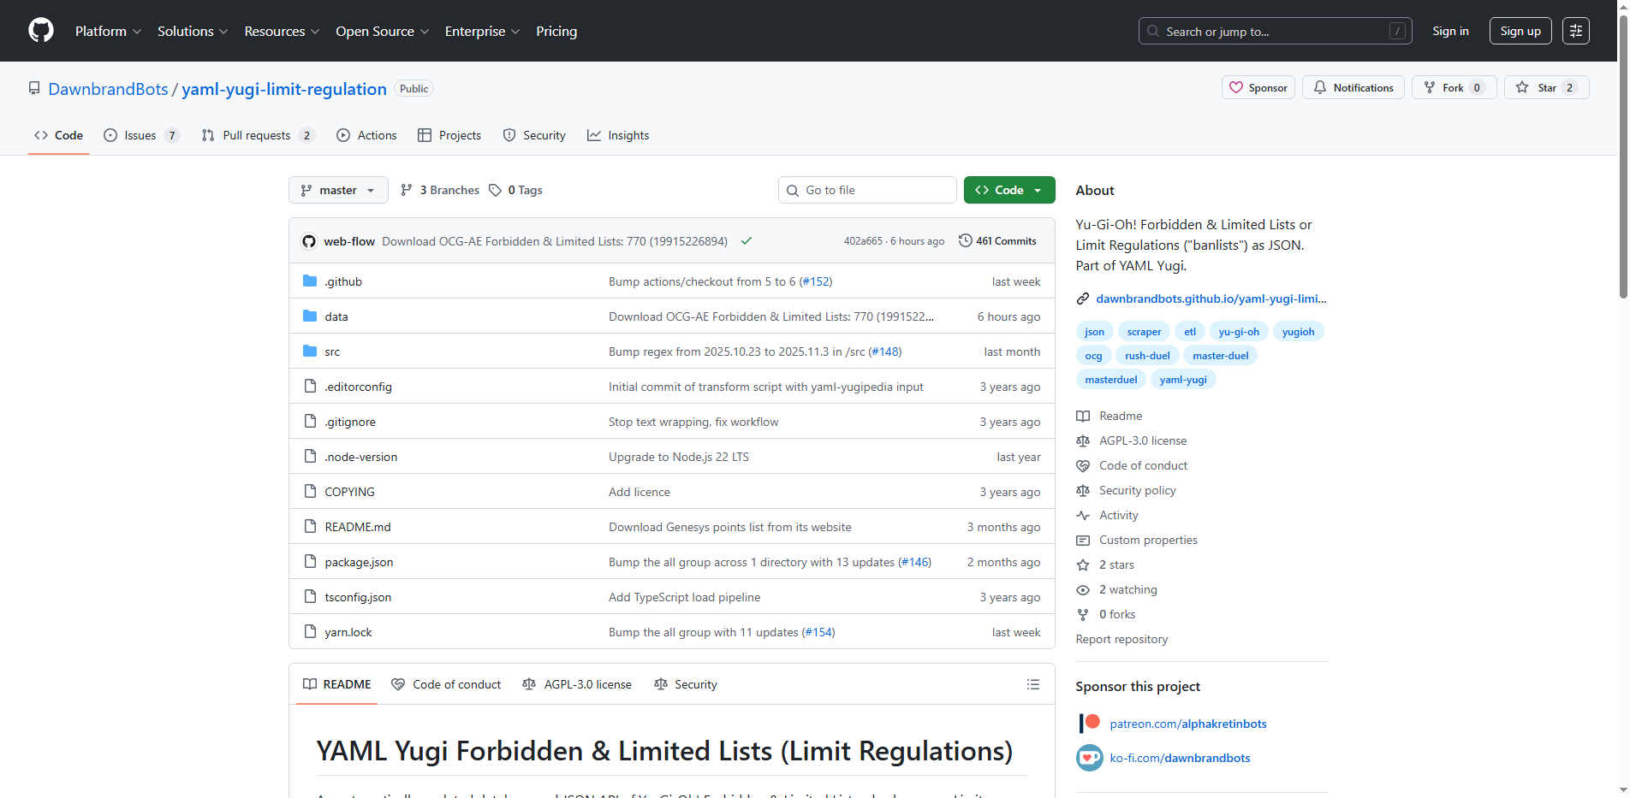1630x798 pixels.
Task: Select the README file tab
Action: [x=336, y=684]
